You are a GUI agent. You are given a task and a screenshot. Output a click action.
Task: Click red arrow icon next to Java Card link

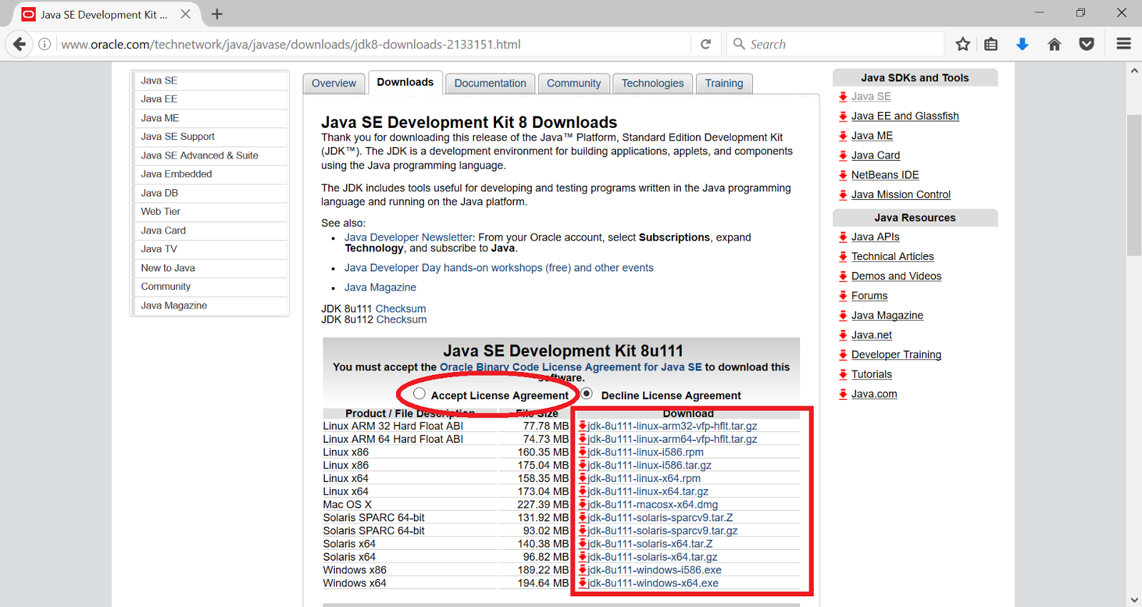click(843, 156)
